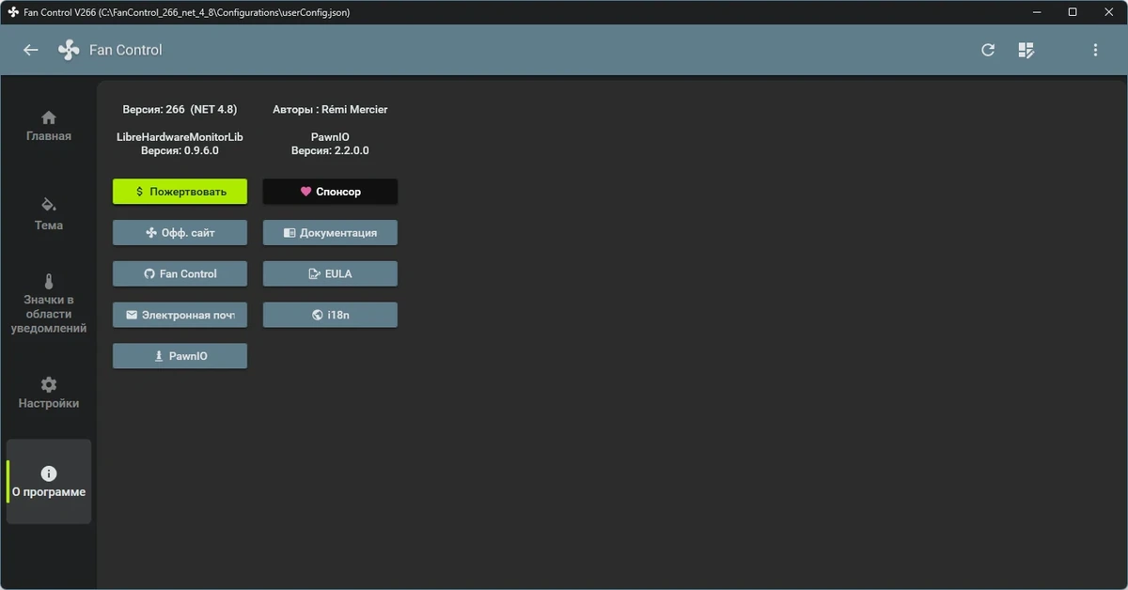Maximize the Fan Control window

[1073, 12]
